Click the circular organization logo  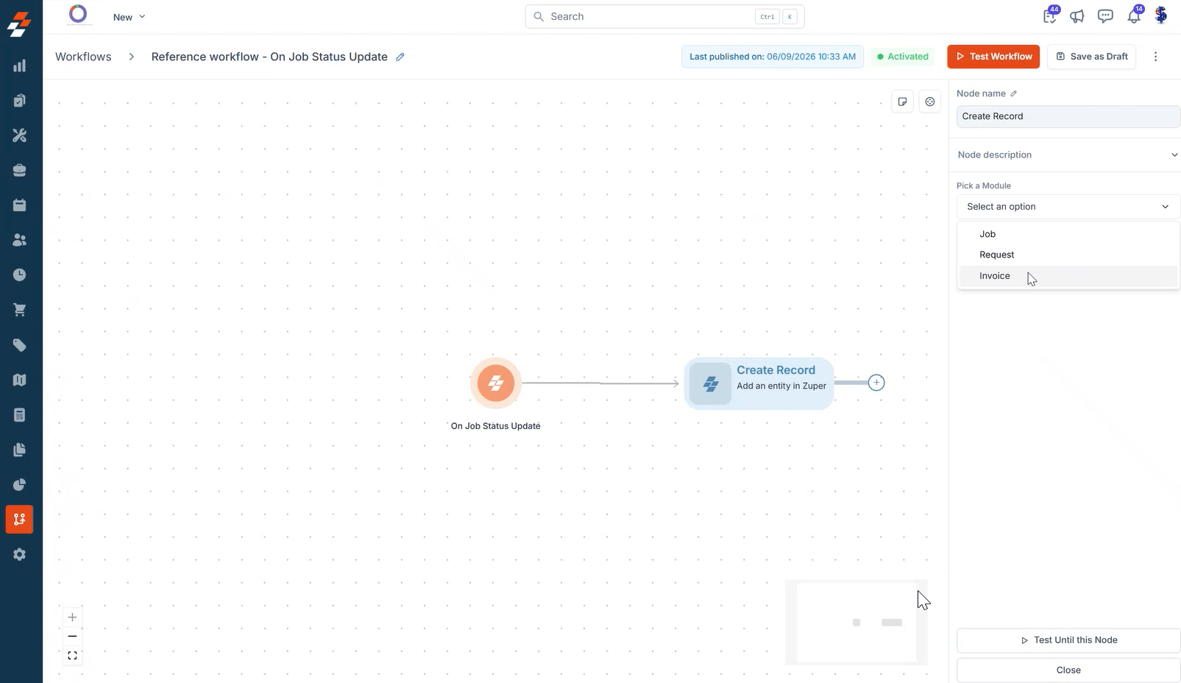78,14
